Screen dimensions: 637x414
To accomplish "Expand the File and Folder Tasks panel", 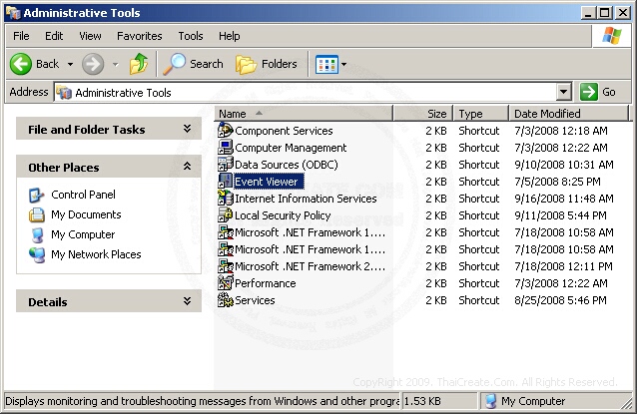I will (x=187, y=129).
